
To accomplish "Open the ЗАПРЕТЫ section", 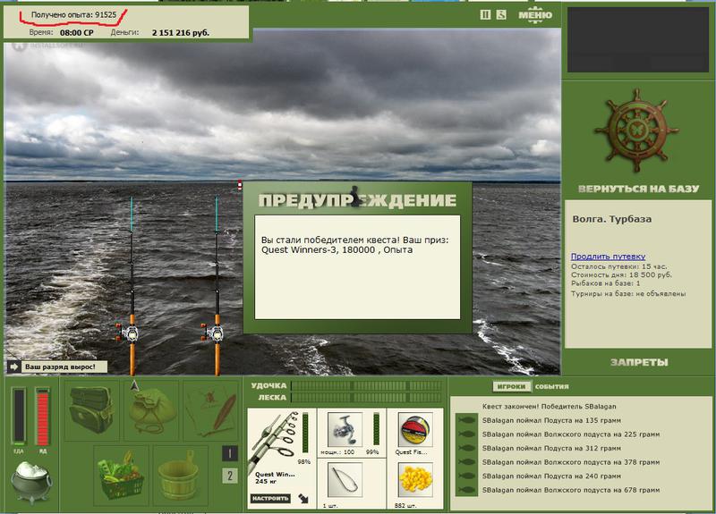I will [x=639, y=362].
